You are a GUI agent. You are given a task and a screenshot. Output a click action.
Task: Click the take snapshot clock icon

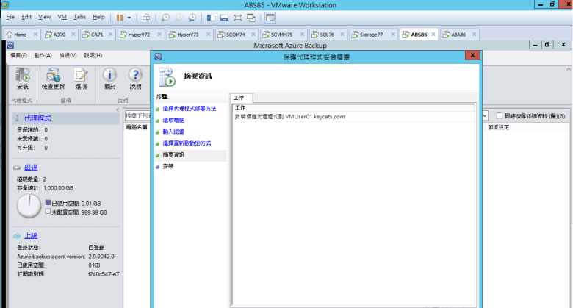pyautogui.click(x=166, y=17)
